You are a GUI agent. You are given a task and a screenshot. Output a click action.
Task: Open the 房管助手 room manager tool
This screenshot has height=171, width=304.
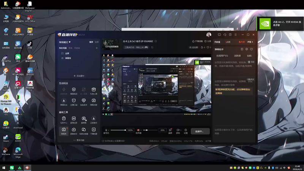click(x=74, y=131)
